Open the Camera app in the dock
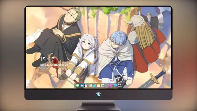 click(119, 85)
